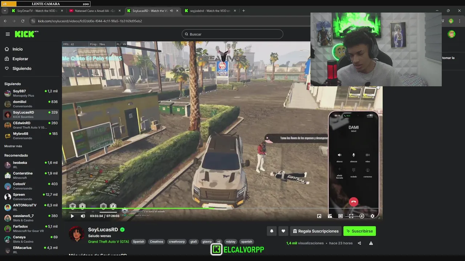Toggle theater mode in player
The width and height of the screenshot is (465, 261).
pyautogui.click(x=340, y=216)
